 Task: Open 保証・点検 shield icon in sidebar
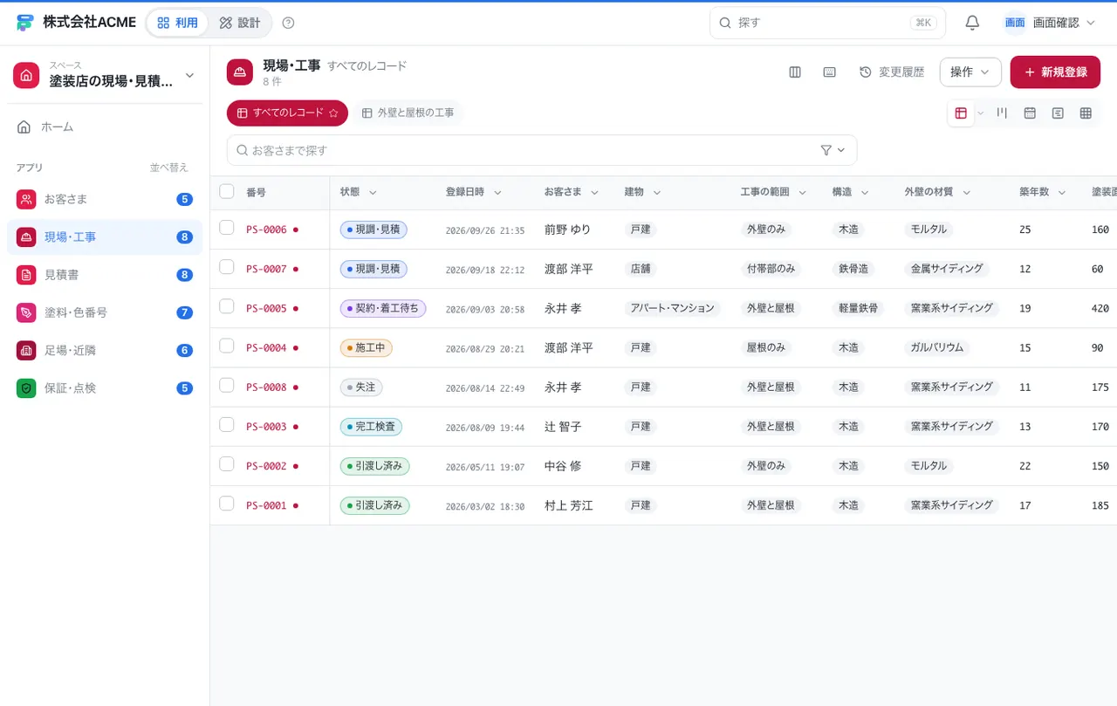coord(26,388)
